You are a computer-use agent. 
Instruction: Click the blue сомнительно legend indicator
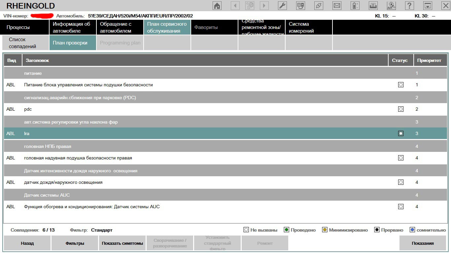pyautogui.click(x=412, y=230)
